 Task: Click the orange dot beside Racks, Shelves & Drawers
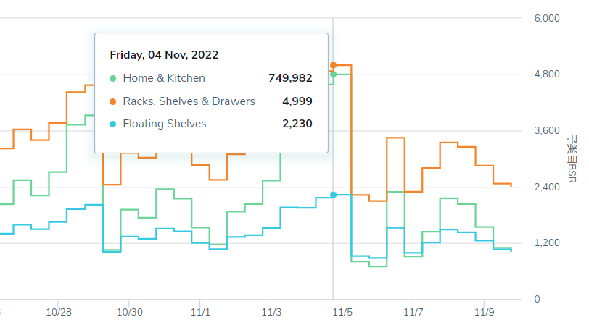(x=112, y=101)
